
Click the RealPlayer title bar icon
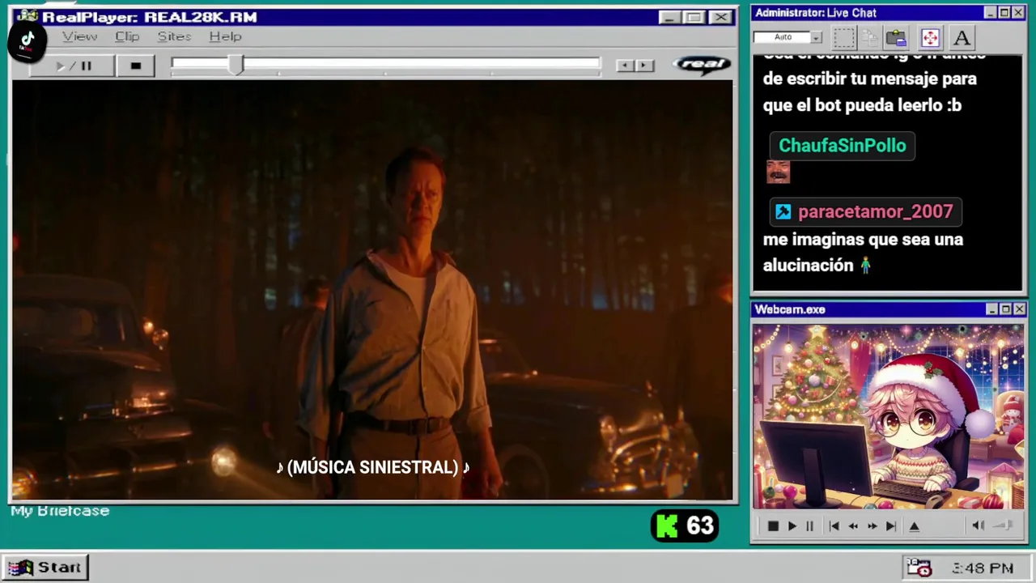coord(27,16)
